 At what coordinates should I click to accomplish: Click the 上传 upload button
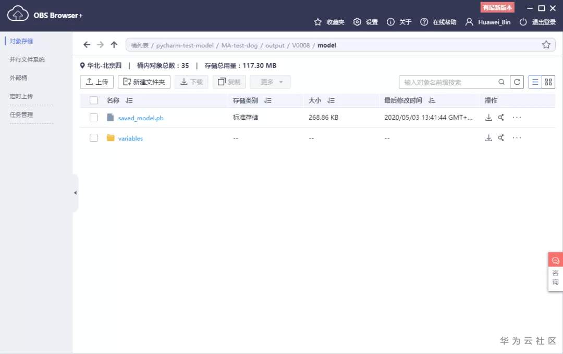(x=97, y=82)
